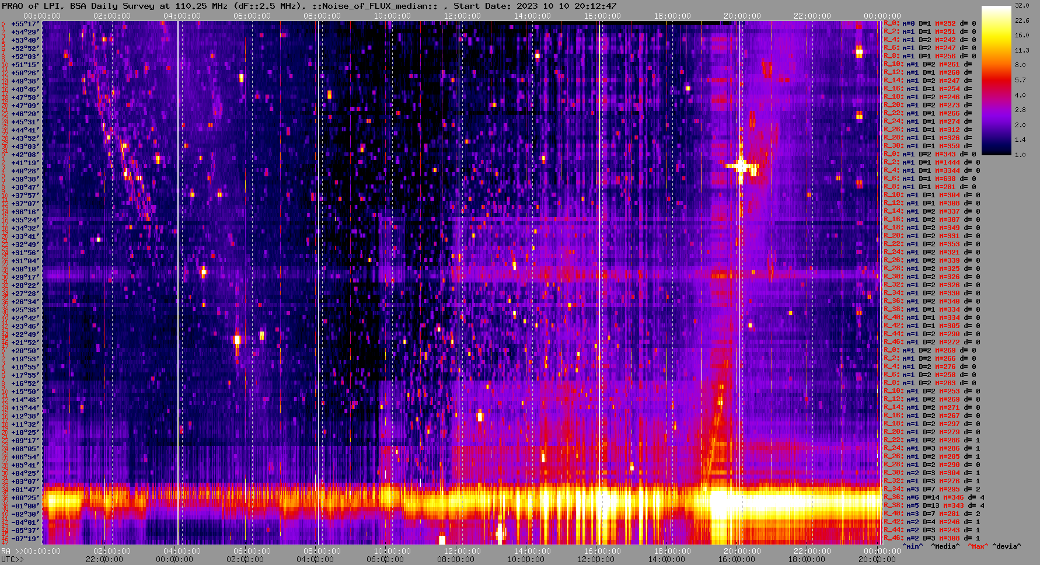
Task: Click declination label +40°28'
Action: click(x=25, y=171)
